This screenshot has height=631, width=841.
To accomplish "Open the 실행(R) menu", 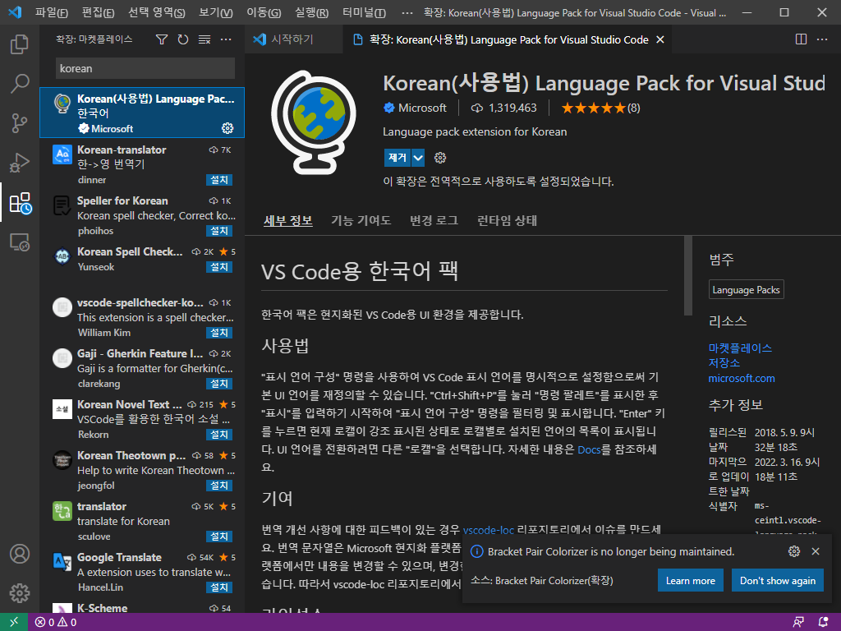I will [311, 12].
